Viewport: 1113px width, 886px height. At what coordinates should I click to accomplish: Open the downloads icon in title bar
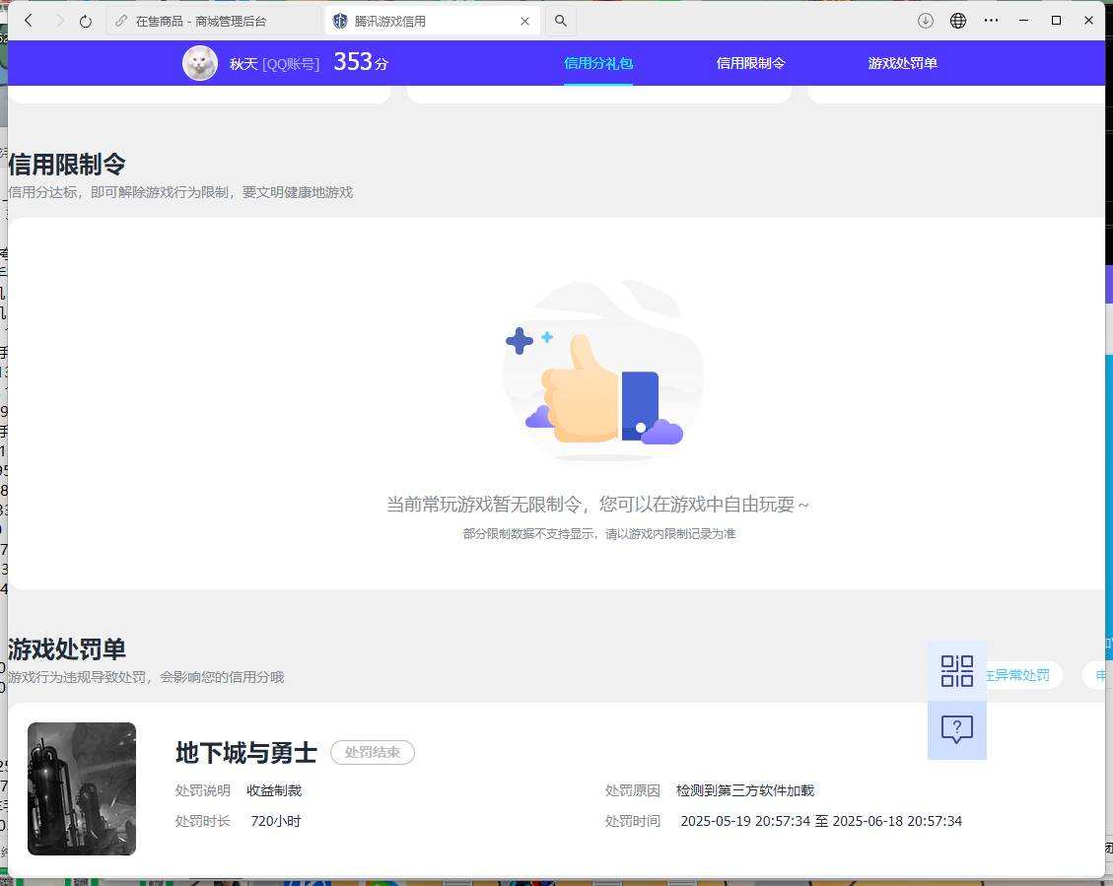925,21
